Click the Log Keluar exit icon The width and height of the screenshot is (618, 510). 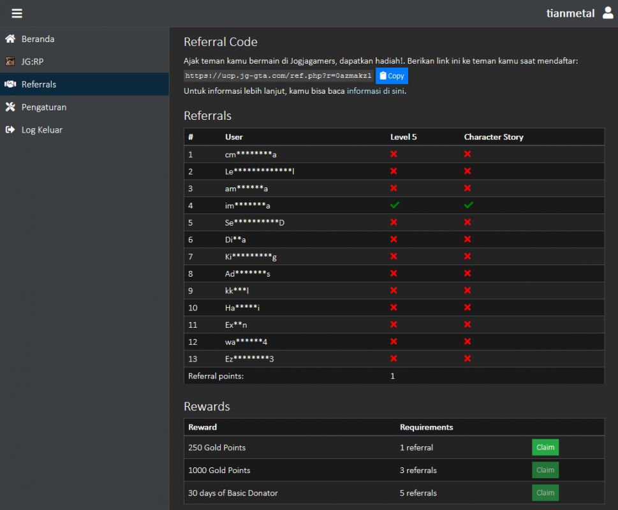tap(10, 129)
